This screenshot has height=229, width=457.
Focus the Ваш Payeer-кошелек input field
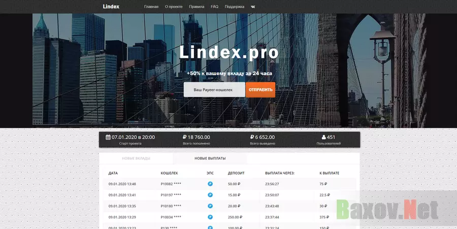(214, 89)
